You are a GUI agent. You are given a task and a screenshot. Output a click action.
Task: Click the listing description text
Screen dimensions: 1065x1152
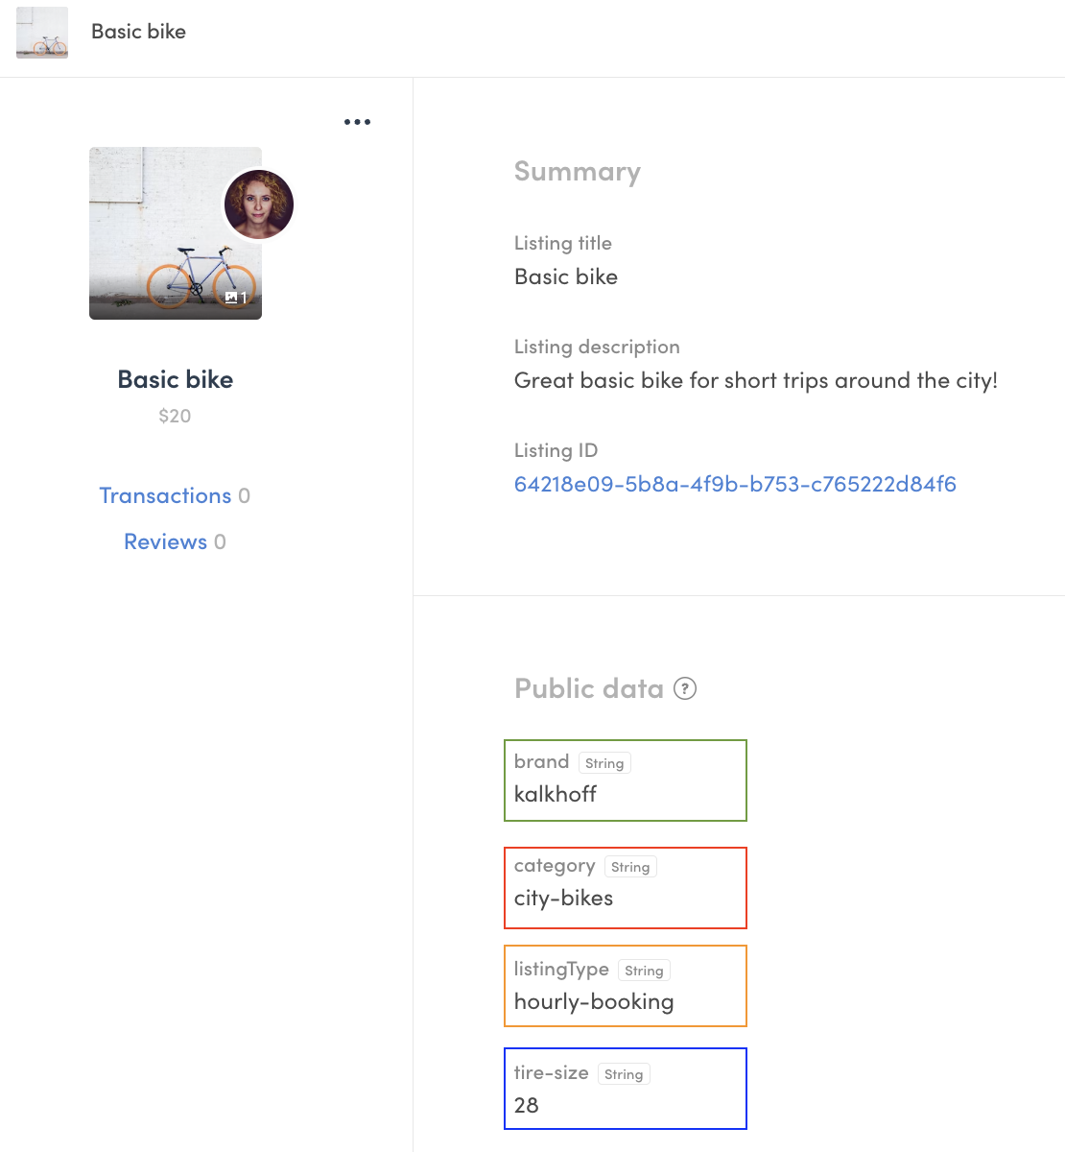click(755, 380)
